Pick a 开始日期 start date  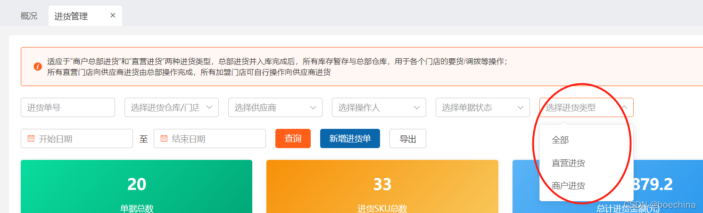tap(77, 138)
